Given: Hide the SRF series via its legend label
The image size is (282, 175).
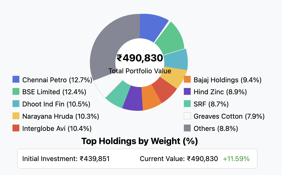Looking at the screenshot, I should point(211,104).
